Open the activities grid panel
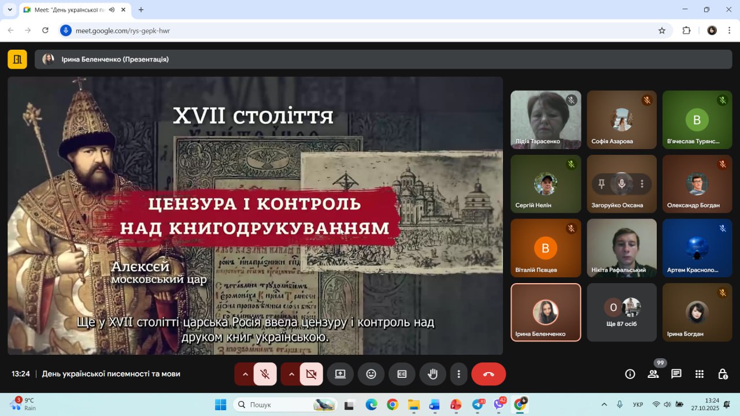The image size is (740, 416). pyautogui.click(x=700, y=374)
